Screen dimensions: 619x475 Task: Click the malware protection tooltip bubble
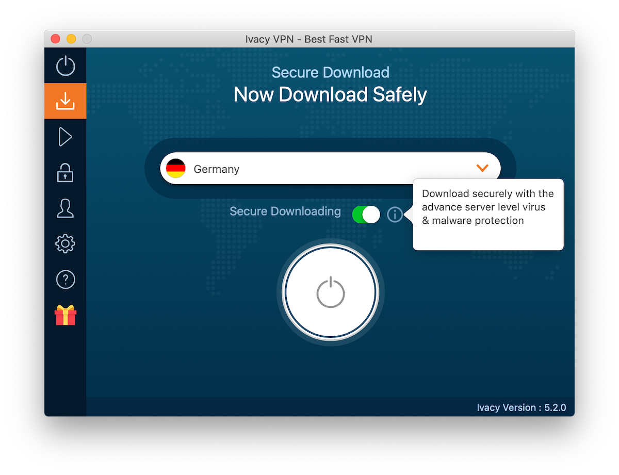point(488,215)
